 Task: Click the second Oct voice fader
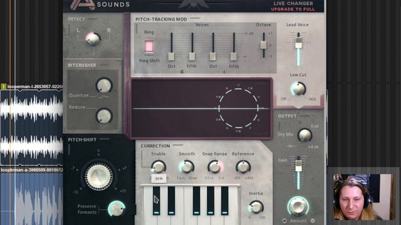[213, 56]
